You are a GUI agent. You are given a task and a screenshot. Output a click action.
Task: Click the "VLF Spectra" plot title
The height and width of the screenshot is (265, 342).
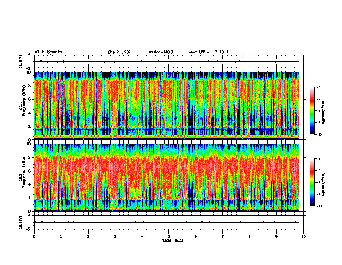pos(49,52)
